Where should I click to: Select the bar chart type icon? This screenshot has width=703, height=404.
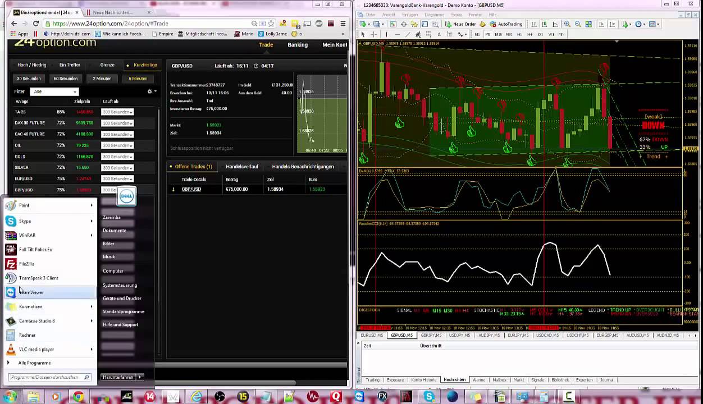coord(534,24)
